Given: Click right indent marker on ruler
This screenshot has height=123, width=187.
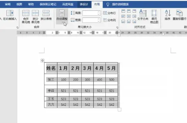Looking at the screenshot, I should coord(163,34).
